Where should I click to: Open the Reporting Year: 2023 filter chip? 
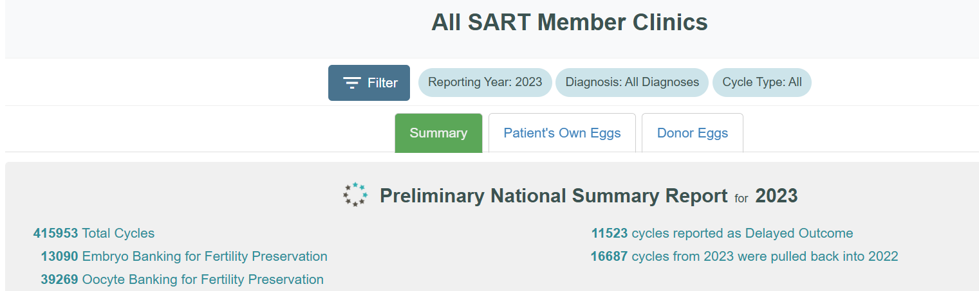coord(485,82)
